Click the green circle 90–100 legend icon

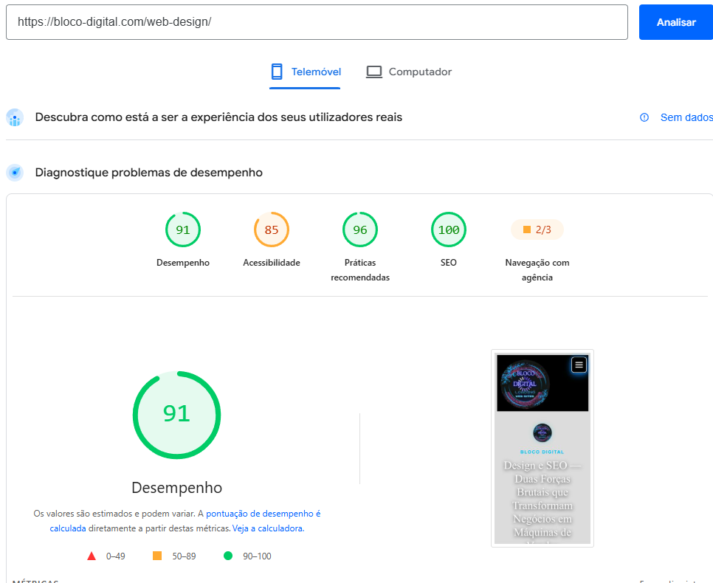[x=228, y=556]
